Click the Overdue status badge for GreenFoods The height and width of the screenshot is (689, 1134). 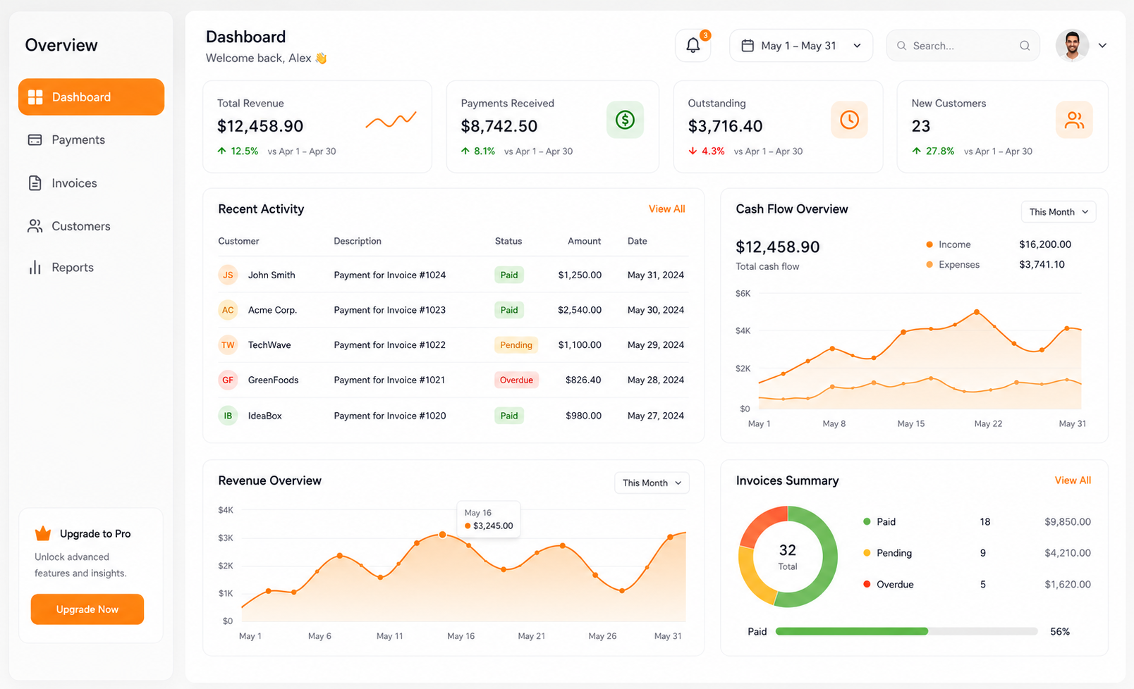(516, 380)
